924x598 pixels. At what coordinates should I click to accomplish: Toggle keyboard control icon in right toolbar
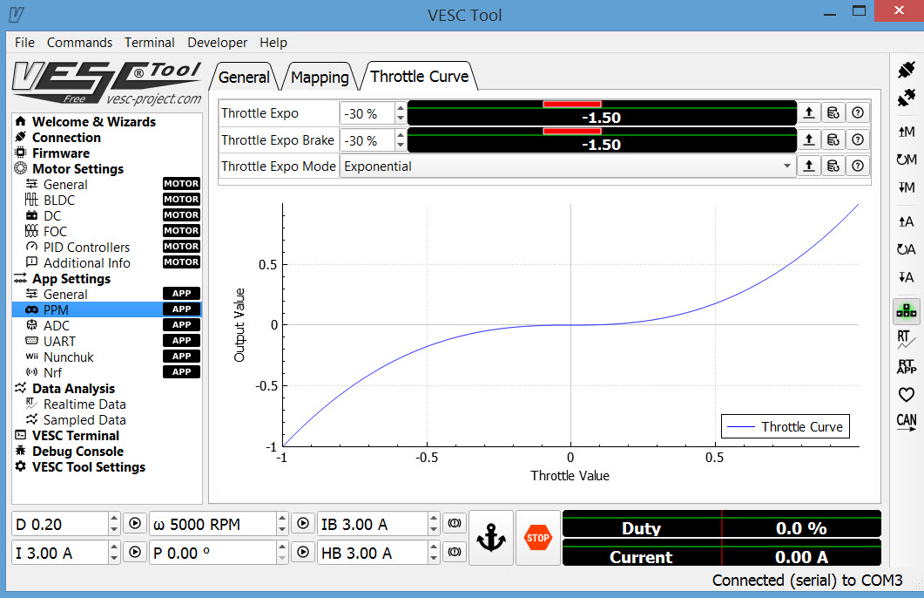pos(907,311)
